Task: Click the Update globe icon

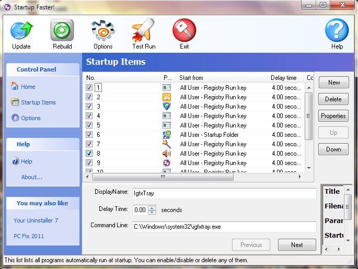Action: (x=21, y=30)
